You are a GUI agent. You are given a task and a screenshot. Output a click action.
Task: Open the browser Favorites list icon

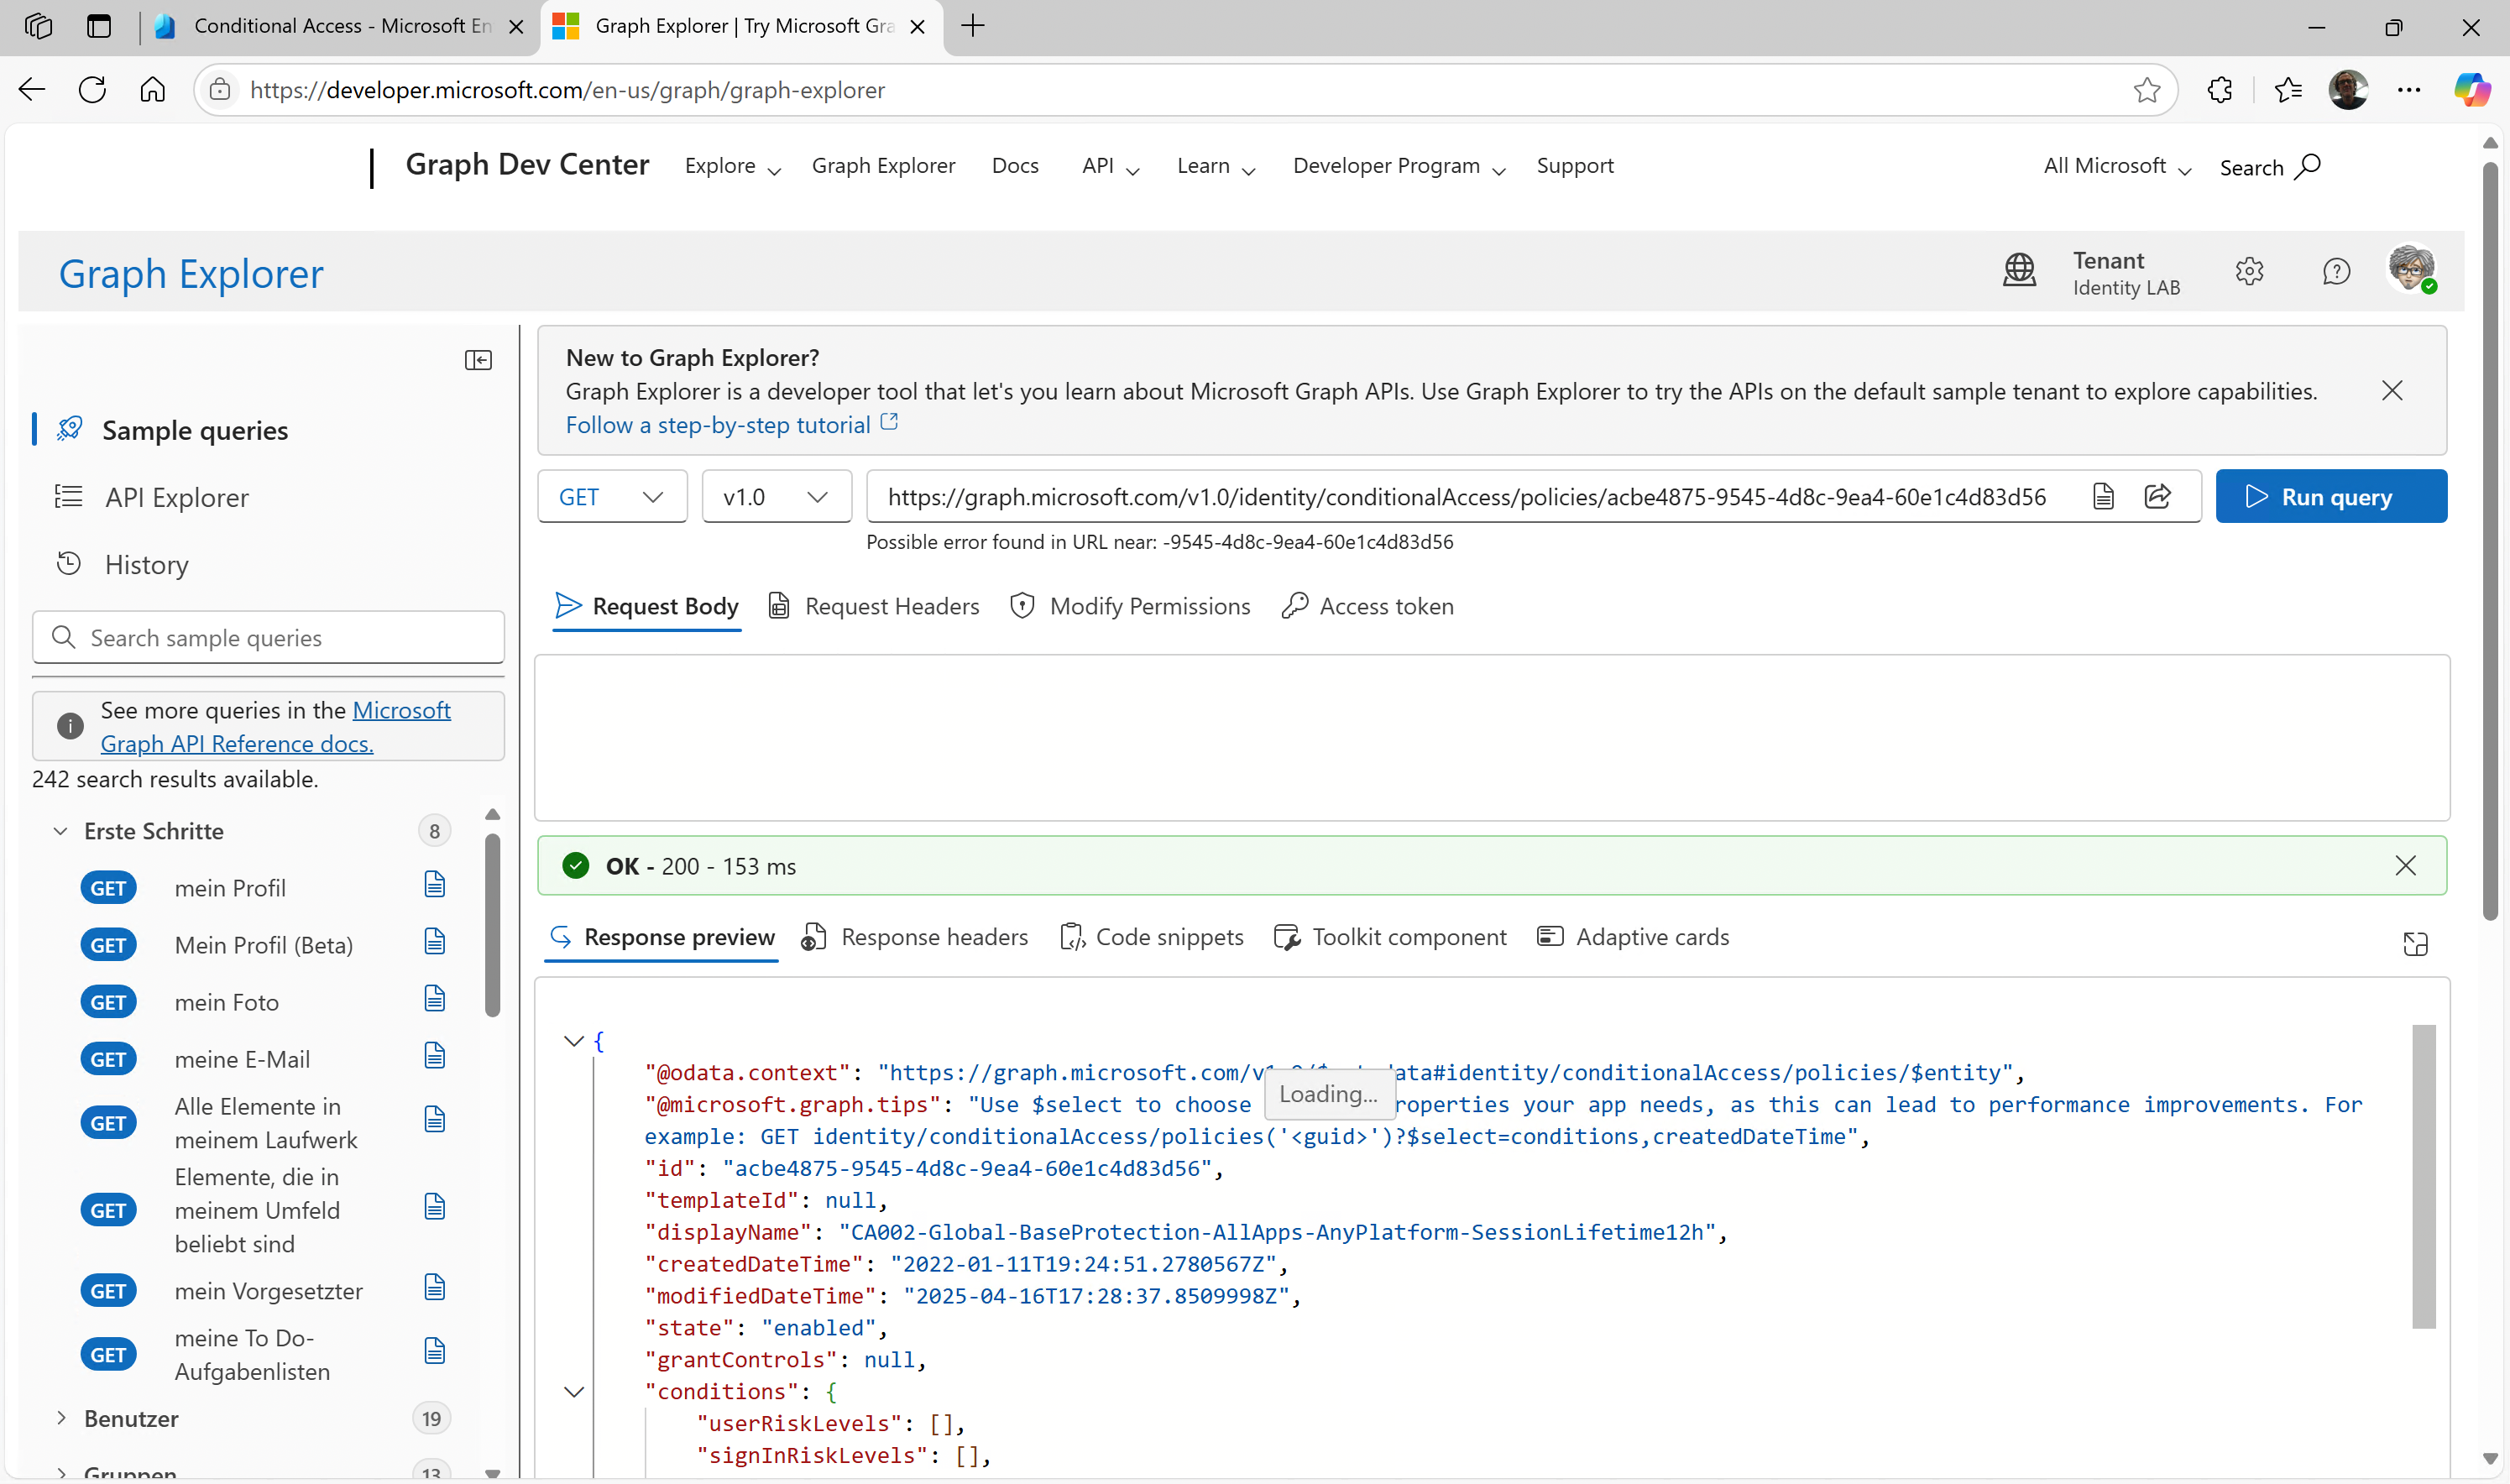(x=2288, y=90)
